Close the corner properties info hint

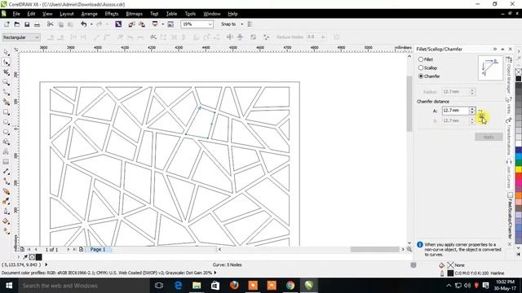tap(509, 244)
